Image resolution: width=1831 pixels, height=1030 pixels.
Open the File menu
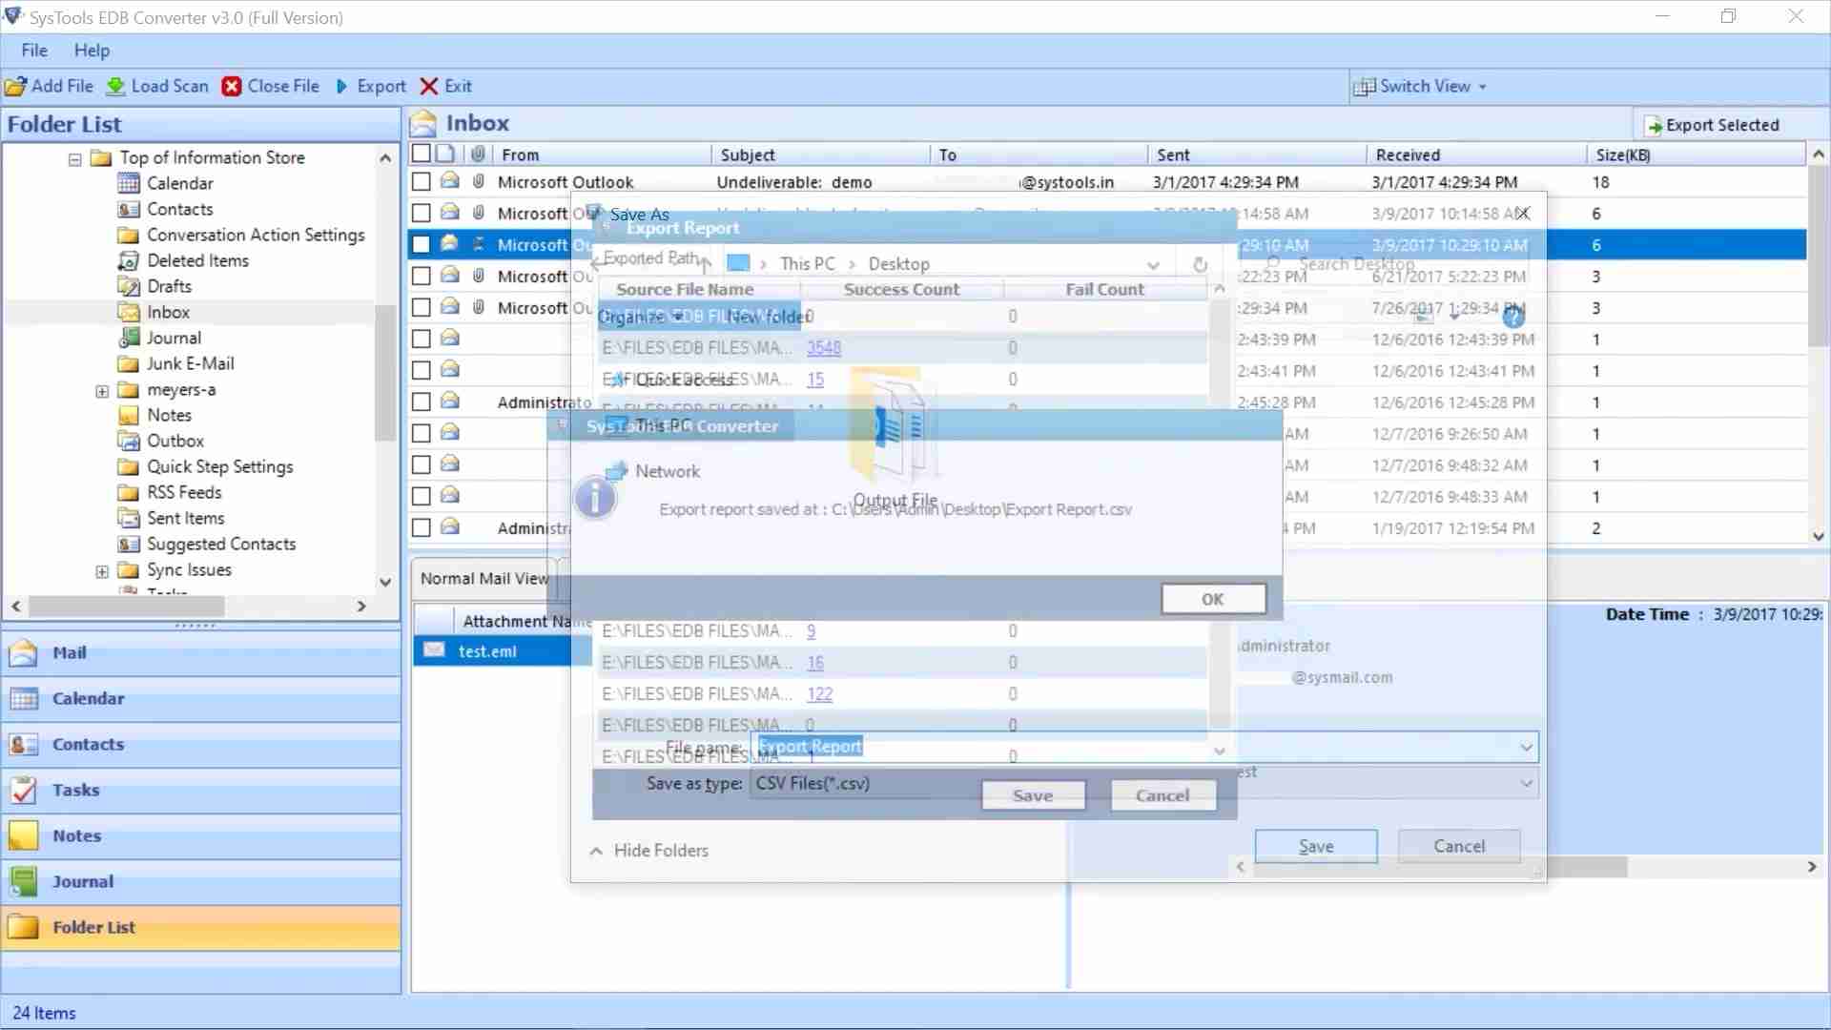[33, 50]
